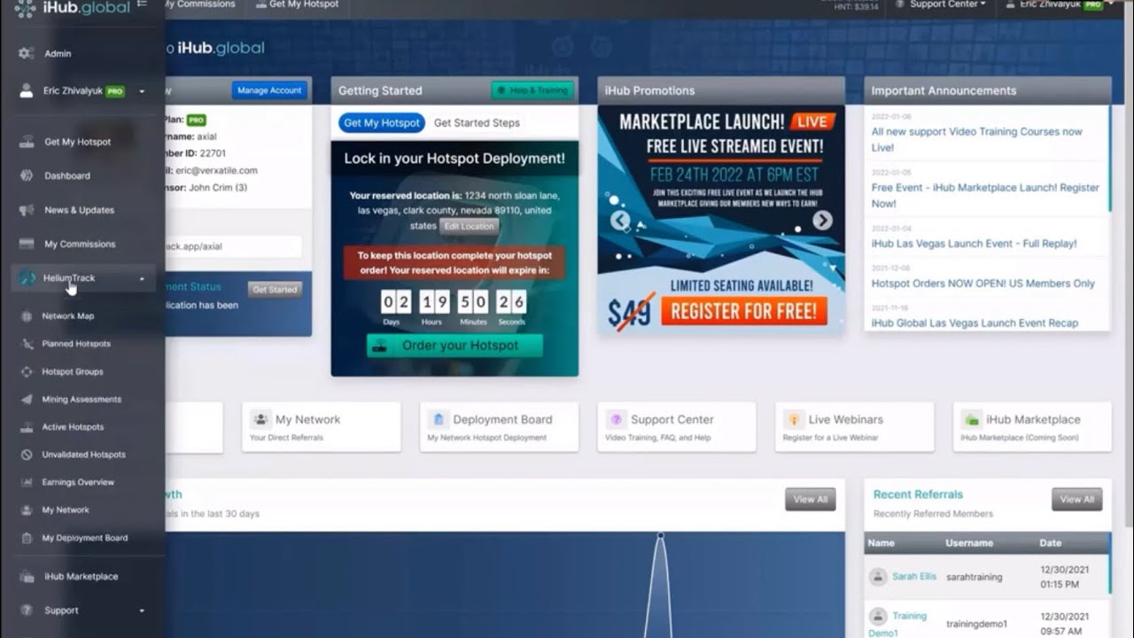Click the Mining Assessments icon
Image resolution: width=1134 pixels, height=638 pixels.
coord(26,399)
